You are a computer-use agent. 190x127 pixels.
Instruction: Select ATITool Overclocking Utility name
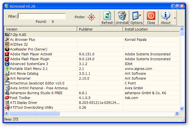click(x=32, y=107)
